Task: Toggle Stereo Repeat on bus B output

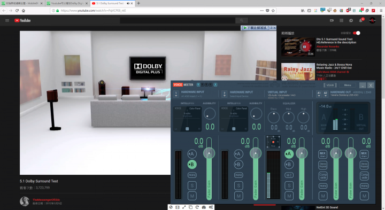Action: pyautogui.click(x=364, y=165)
